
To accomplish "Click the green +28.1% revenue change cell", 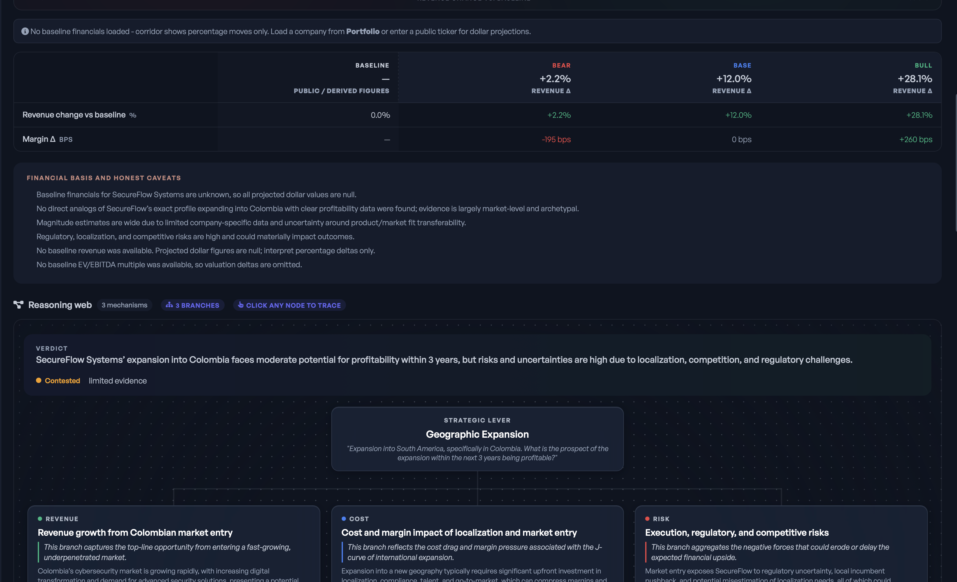I will [x=919, y=115].
